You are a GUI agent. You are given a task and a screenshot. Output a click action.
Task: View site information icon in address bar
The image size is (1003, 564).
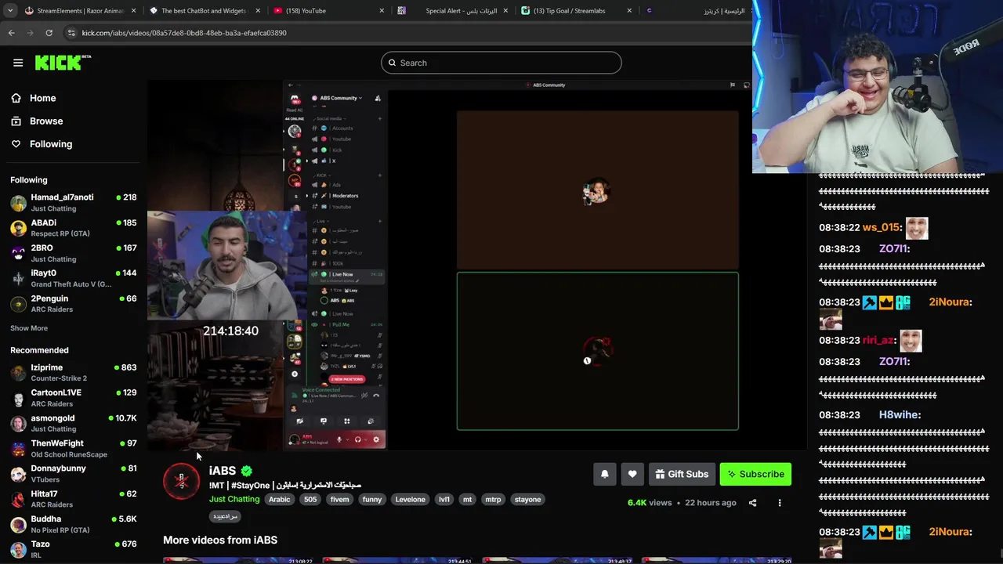pyautogui.click(x=71, y=33)
